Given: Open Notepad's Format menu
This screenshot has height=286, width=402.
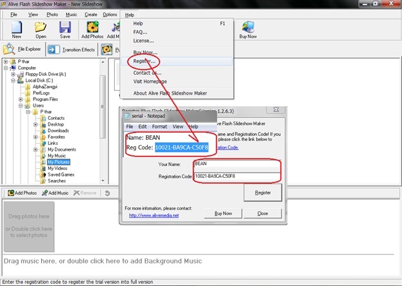Looking at the screenshot, I should [x=159, y=127].
